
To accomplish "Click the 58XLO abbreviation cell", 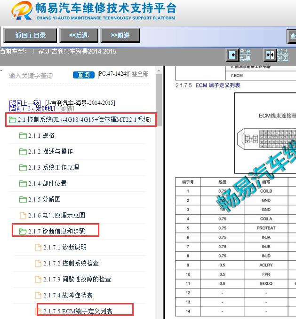I will pos(266,284).
